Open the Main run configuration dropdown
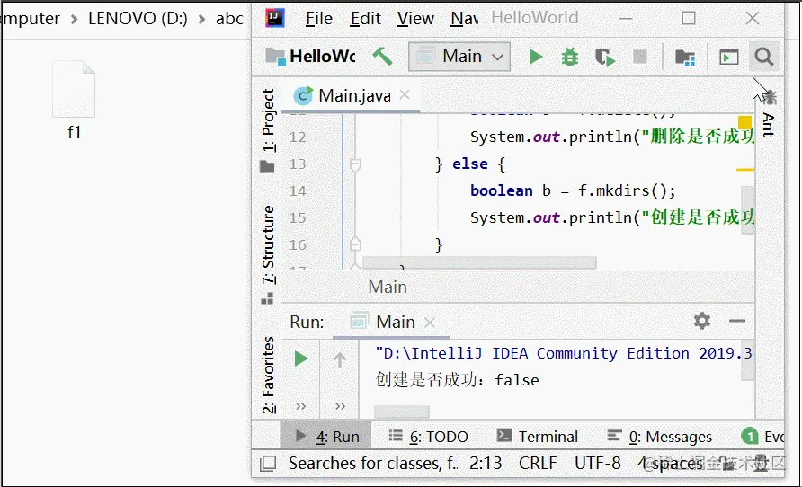 tap(459, 57)
